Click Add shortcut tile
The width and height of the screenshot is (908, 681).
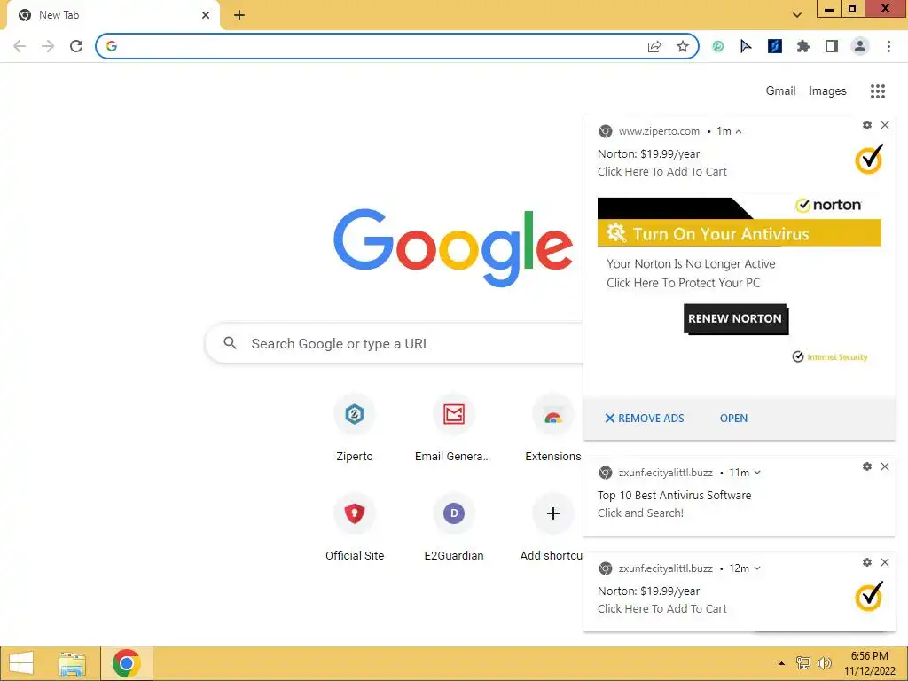(x=553, y=527)
